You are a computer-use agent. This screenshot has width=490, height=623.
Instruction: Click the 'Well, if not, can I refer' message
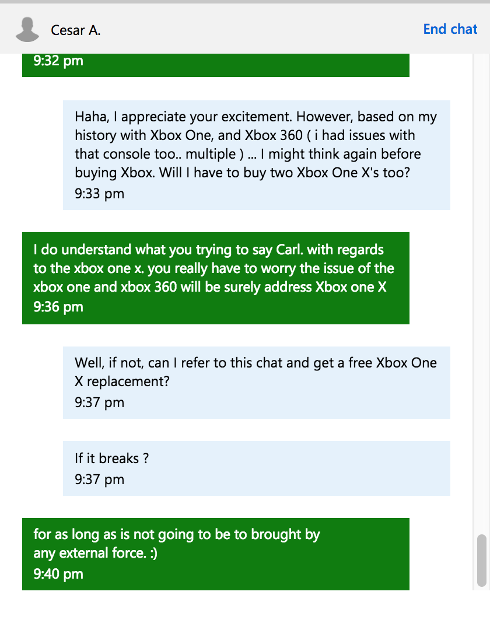pos(256,383)
